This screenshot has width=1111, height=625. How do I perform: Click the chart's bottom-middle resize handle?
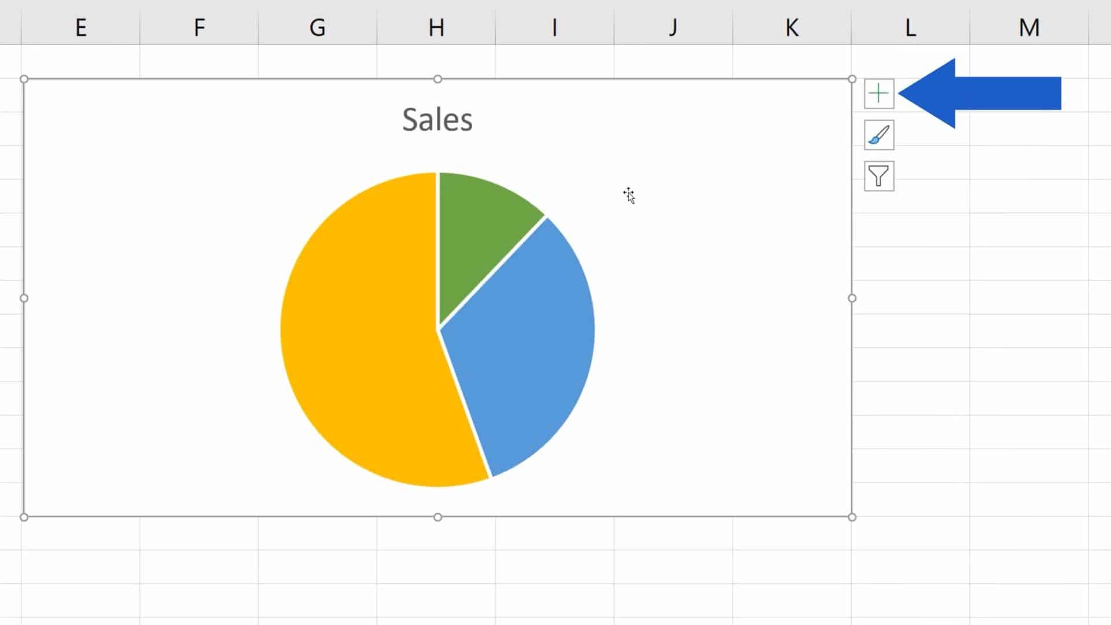pos(437,517)
